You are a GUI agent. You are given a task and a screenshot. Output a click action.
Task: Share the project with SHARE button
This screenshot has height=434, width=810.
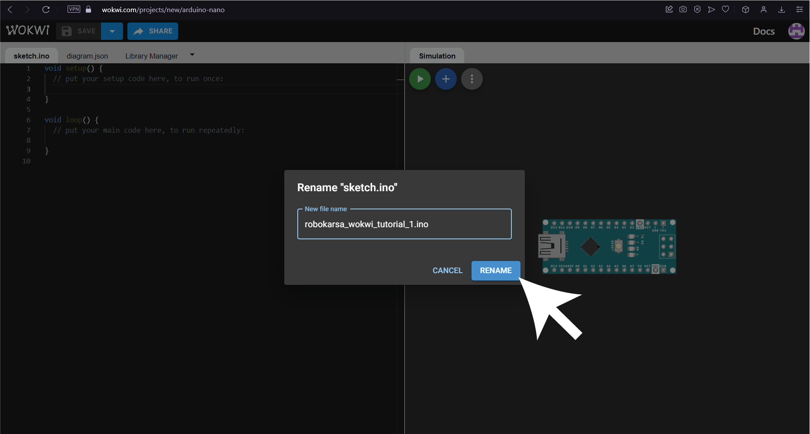coord(153,31)
